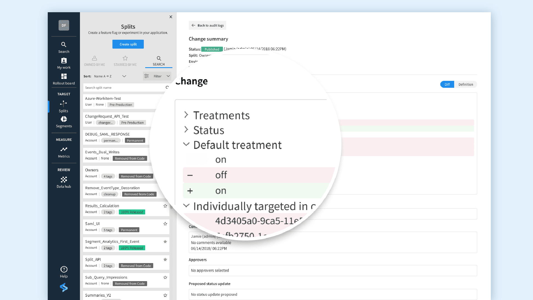Click the DF account avatar
533x300 pixels.
(64, 25)
